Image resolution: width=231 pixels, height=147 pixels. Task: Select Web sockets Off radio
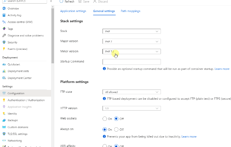tap(116, 119)
